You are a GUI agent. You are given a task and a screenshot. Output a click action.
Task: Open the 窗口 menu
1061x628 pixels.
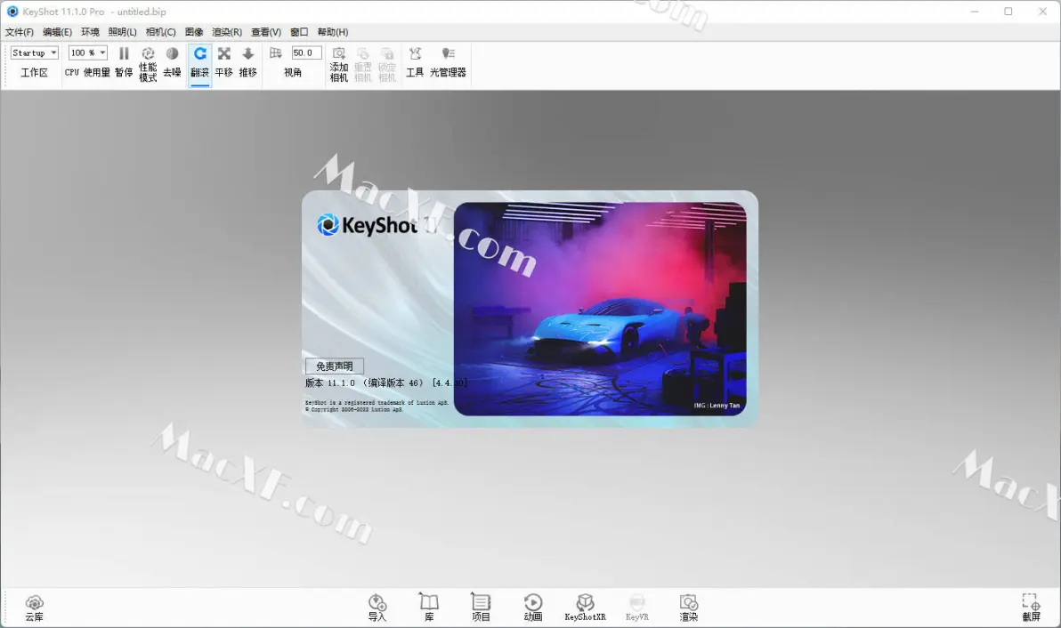pos(299,32)
